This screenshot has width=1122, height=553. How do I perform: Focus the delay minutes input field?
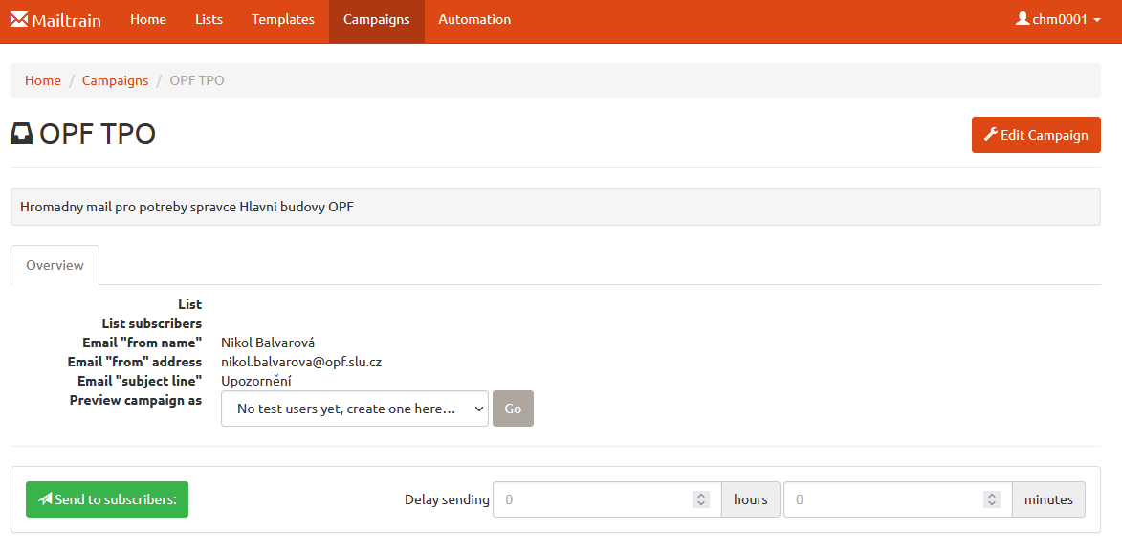(x=898, y=499)
